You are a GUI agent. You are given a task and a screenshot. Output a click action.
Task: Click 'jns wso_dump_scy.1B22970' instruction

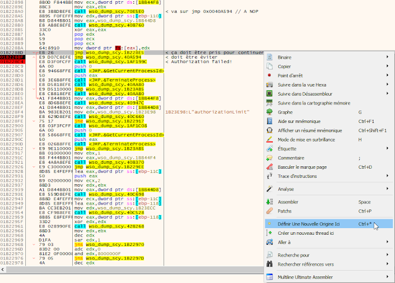coord(109,245)
